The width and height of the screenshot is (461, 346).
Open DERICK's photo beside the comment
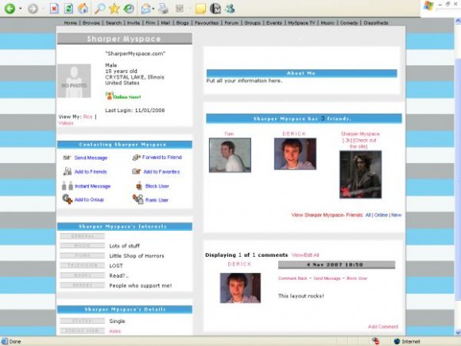click(240, 288)
